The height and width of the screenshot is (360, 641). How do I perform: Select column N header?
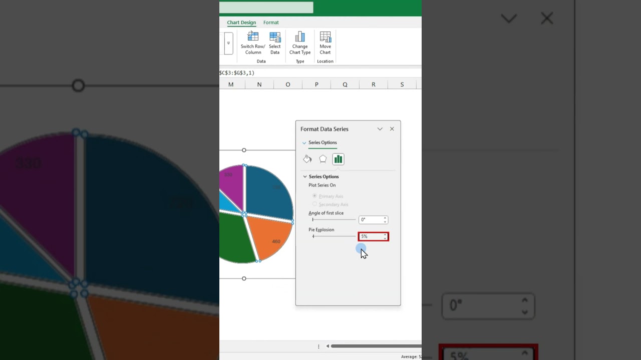[x=259, y=84]
